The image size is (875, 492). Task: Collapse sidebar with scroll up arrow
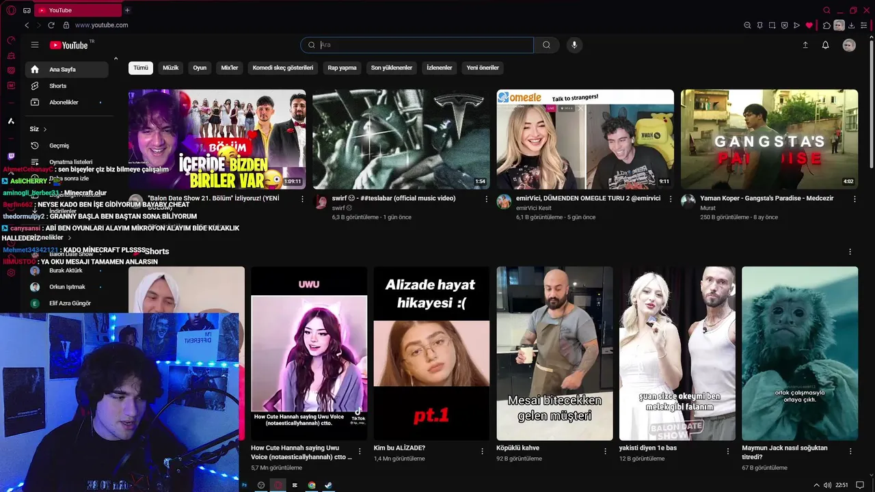[x=116, y=59]
